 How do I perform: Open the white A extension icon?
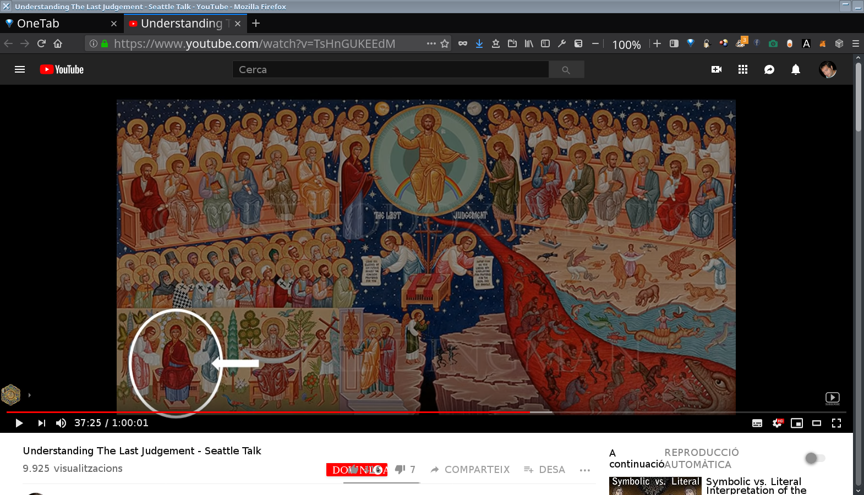pos(806,43)
